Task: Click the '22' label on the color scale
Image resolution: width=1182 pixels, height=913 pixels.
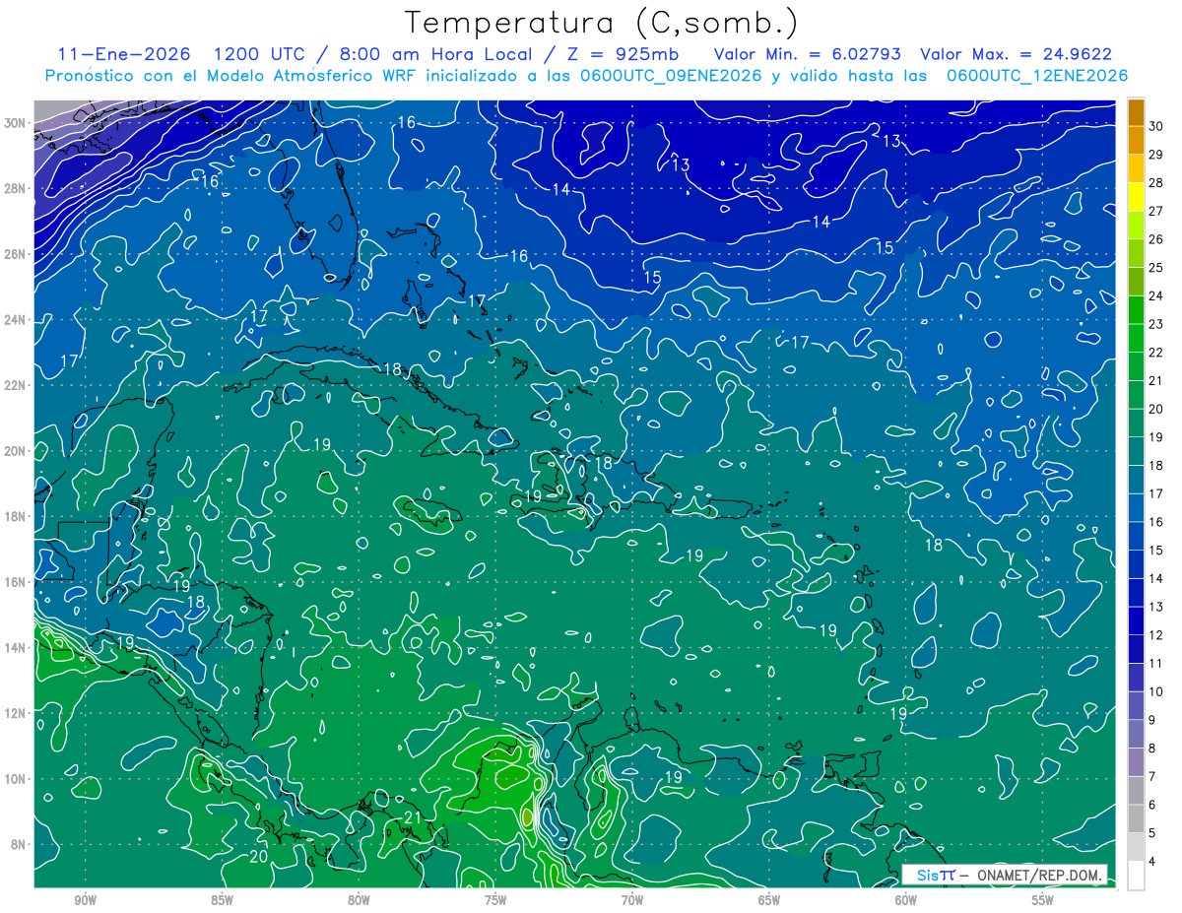Action: click(x=1156, y=353)
